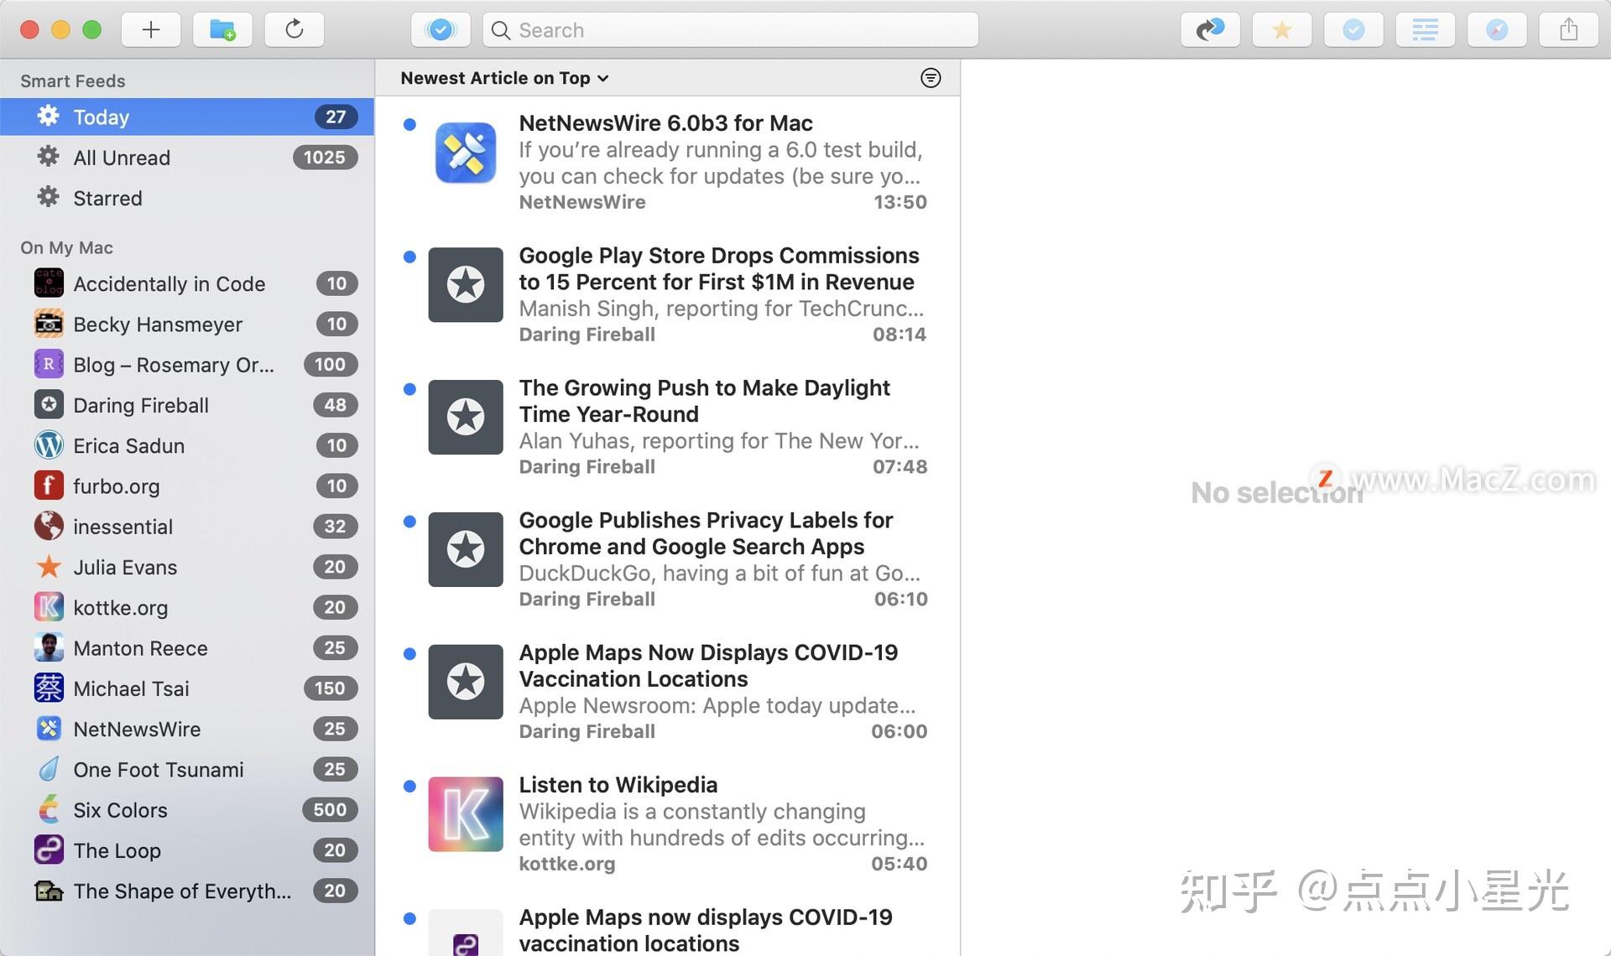Viewport: 1611px width, 956px height.
Task: Open article in browser Safari icon
Action: coord(1497,30)
